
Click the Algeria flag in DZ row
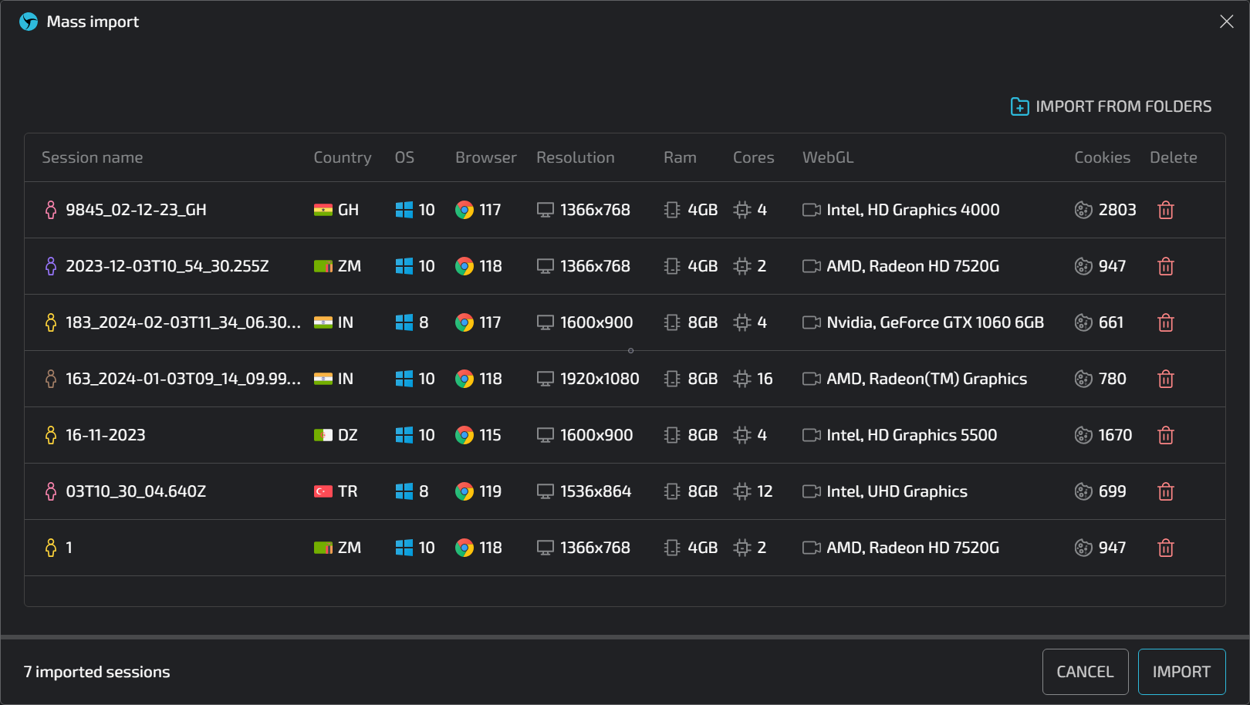323,435
